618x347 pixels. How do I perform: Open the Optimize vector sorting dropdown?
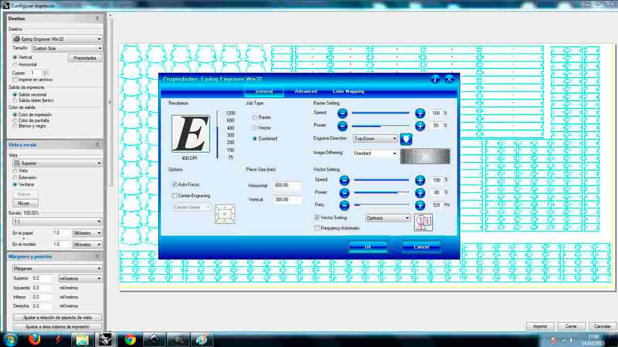coord(388,218)
